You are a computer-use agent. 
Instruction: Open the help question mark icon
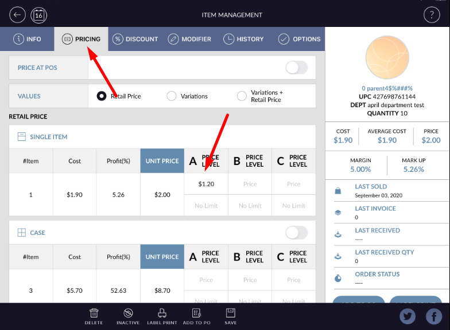(x=431, y=15)
